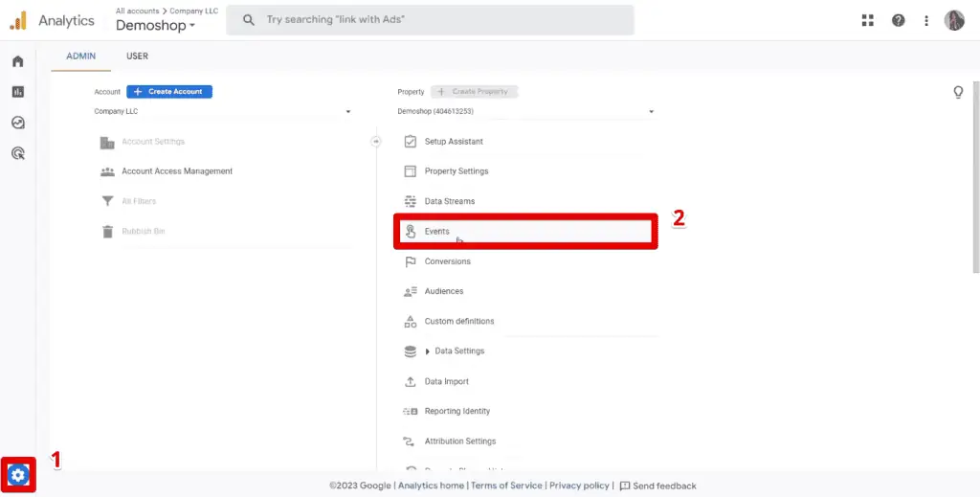
Task: Click the All Filters funnel icon
Action: tap(107, 201)
